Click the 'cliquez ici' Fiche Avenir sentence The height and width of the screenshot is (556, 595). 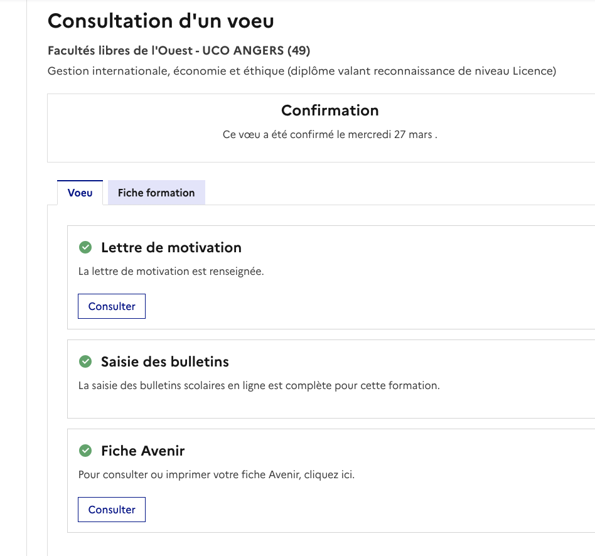(217, 475)
